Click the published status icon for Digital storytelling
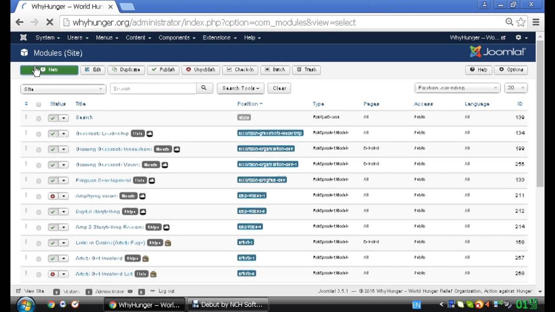Image resolution: width=555 pixels, height=312 pixels. pyautogui.click(x=53, y=212)
